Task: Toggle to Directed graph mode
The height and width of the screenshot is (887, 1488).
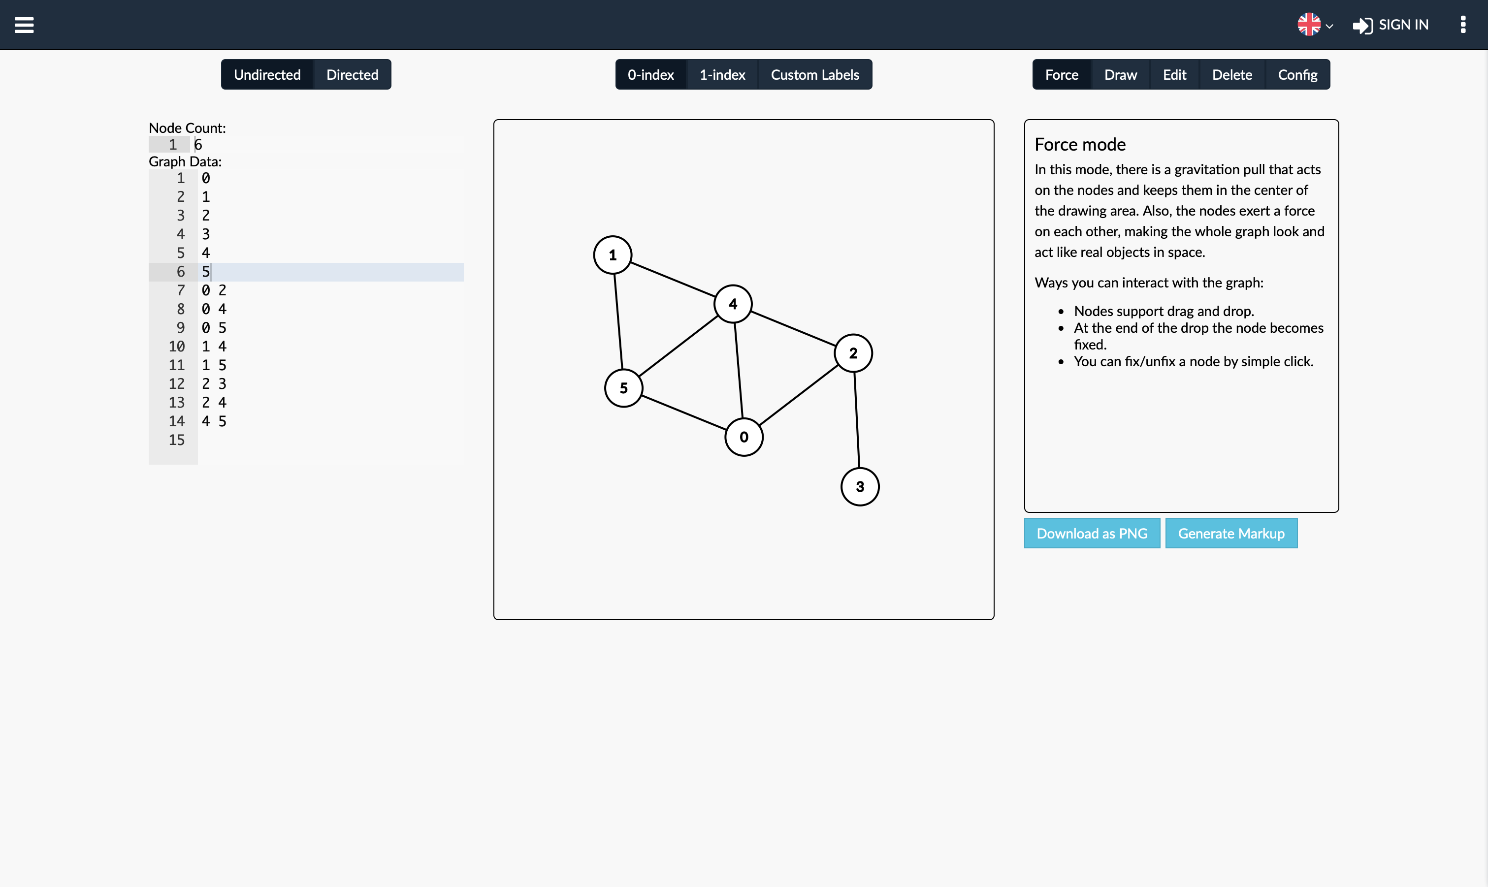Action: point(352,74)
